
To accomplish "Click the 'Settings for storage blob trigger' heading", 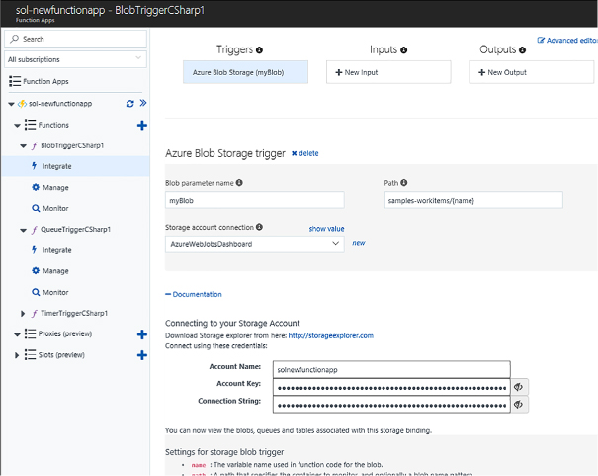I will 224,452.
